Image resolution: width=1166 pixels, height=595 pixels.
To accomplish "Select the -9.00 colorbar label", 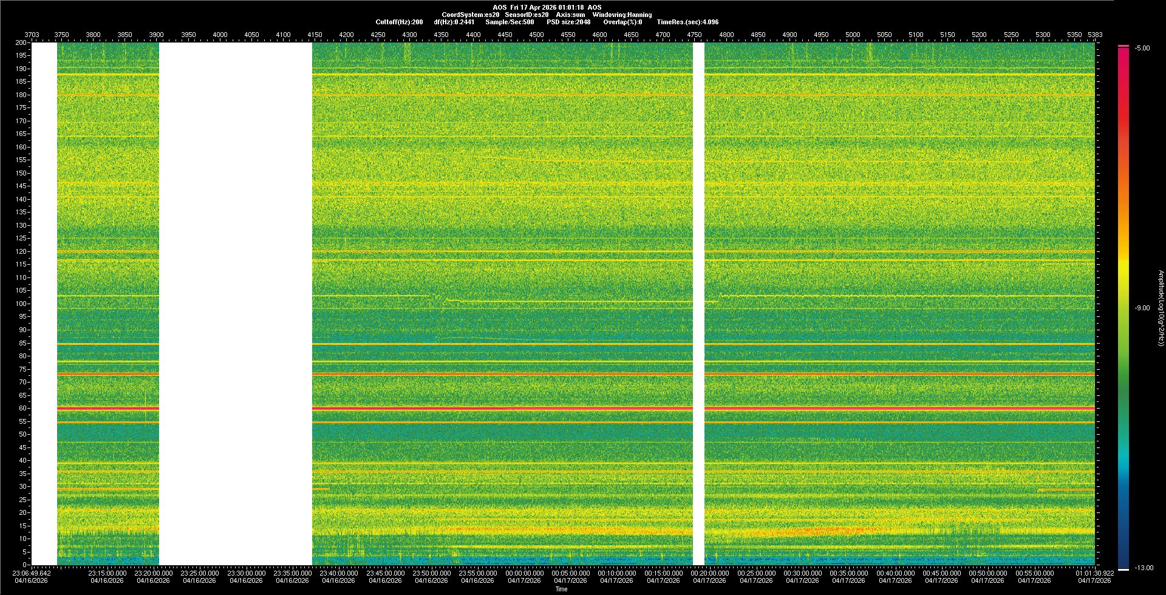I will click(x=1142, y=308).
